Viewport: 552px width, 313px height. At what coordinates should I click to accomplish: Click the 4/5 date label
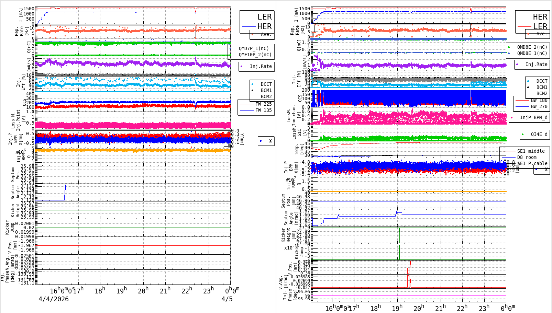[x=227, y=299]
